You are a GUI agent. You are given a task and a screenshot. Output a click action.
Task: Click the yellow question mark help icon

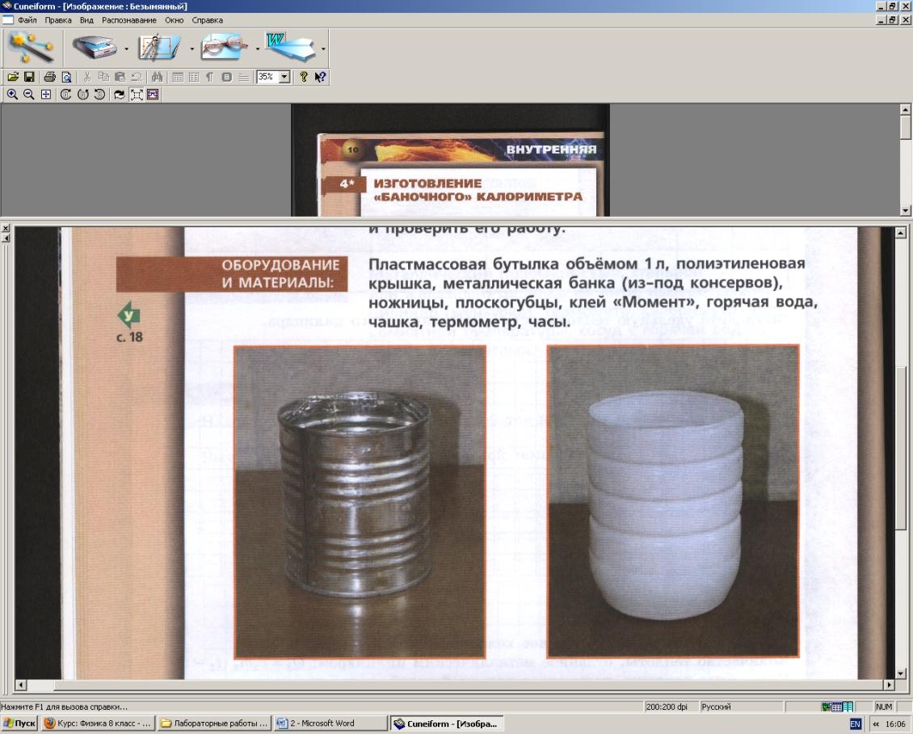tap(303, 77)
